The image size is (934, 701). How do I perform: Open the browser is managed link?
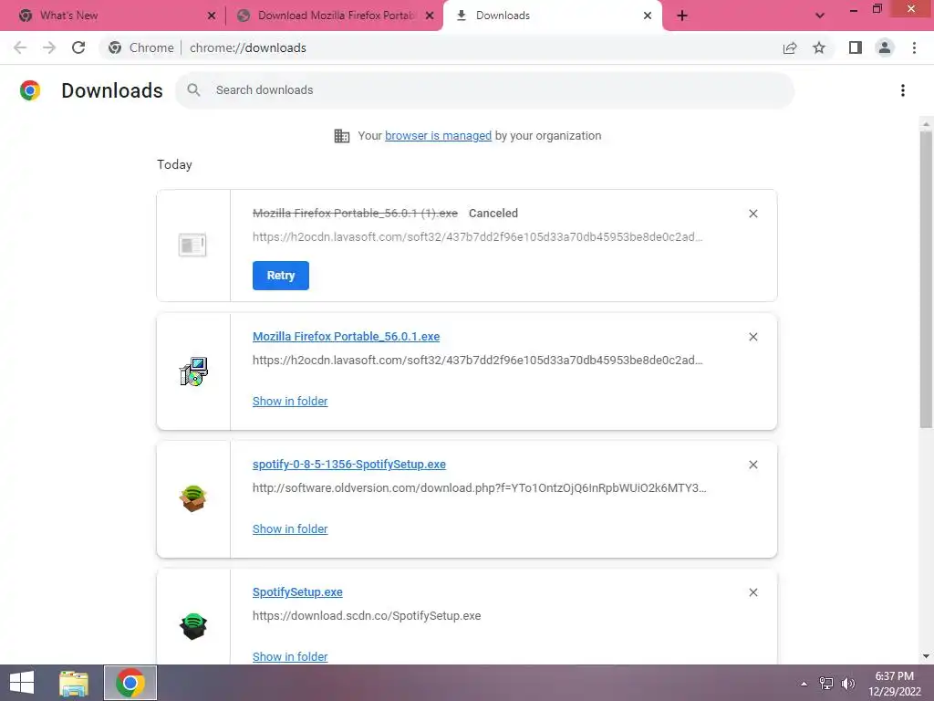(x=438, y=136)
